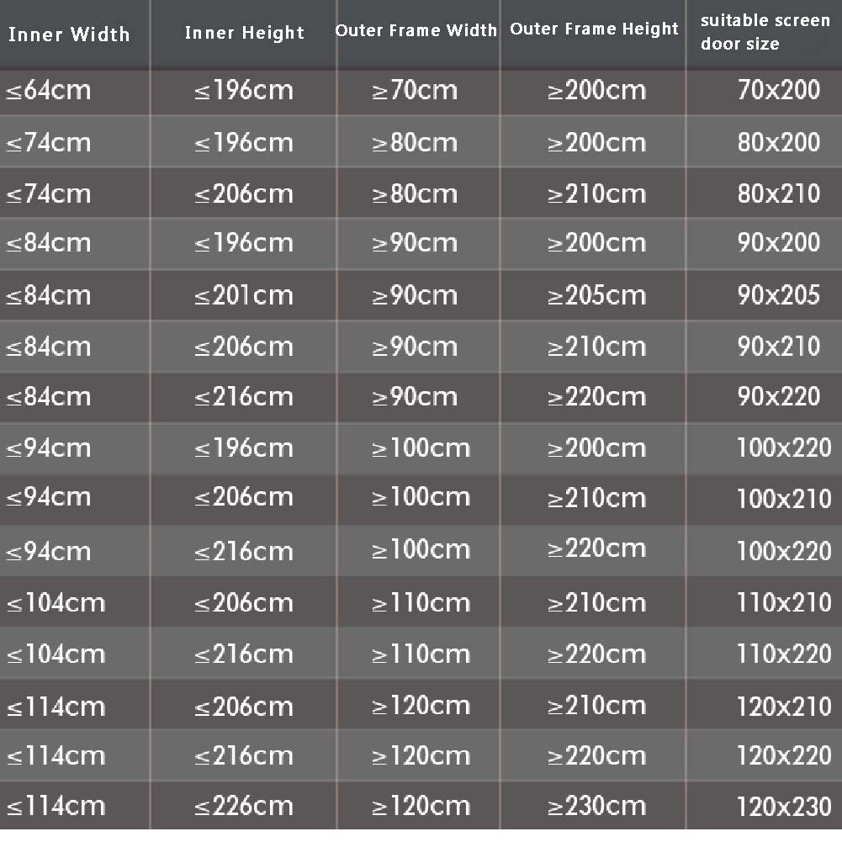Select the 90x220 door size cell
The width and height of the screenshot is (842, 842).
[x=778, y=396]
